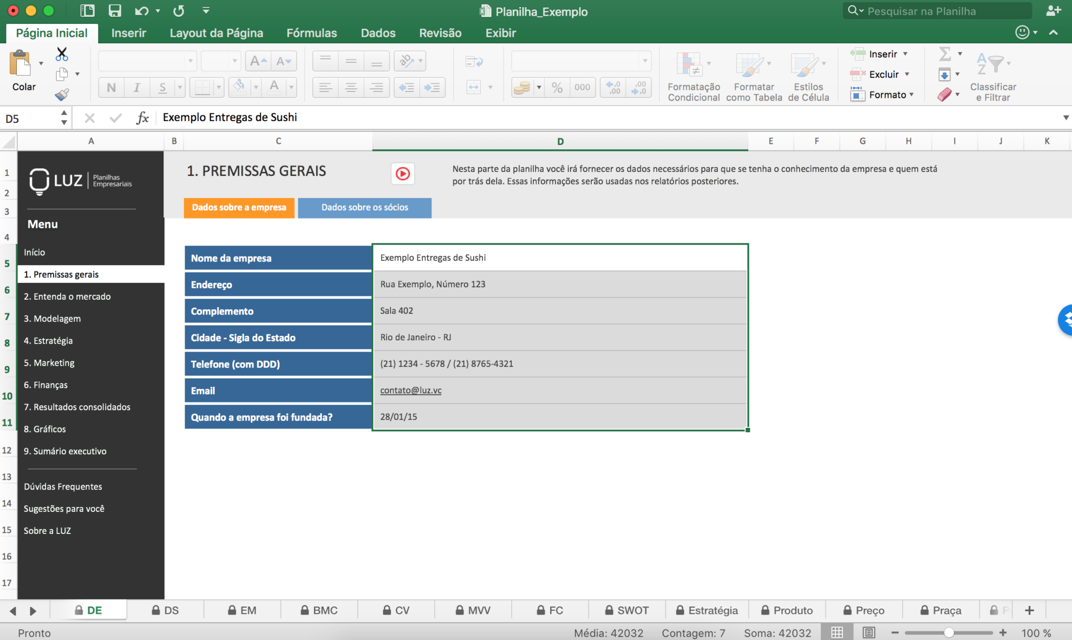Adjust the zoom slider handle
The height and width of the screenshot is (640, 1072).
pyautogui.click(x=949, y=632)
